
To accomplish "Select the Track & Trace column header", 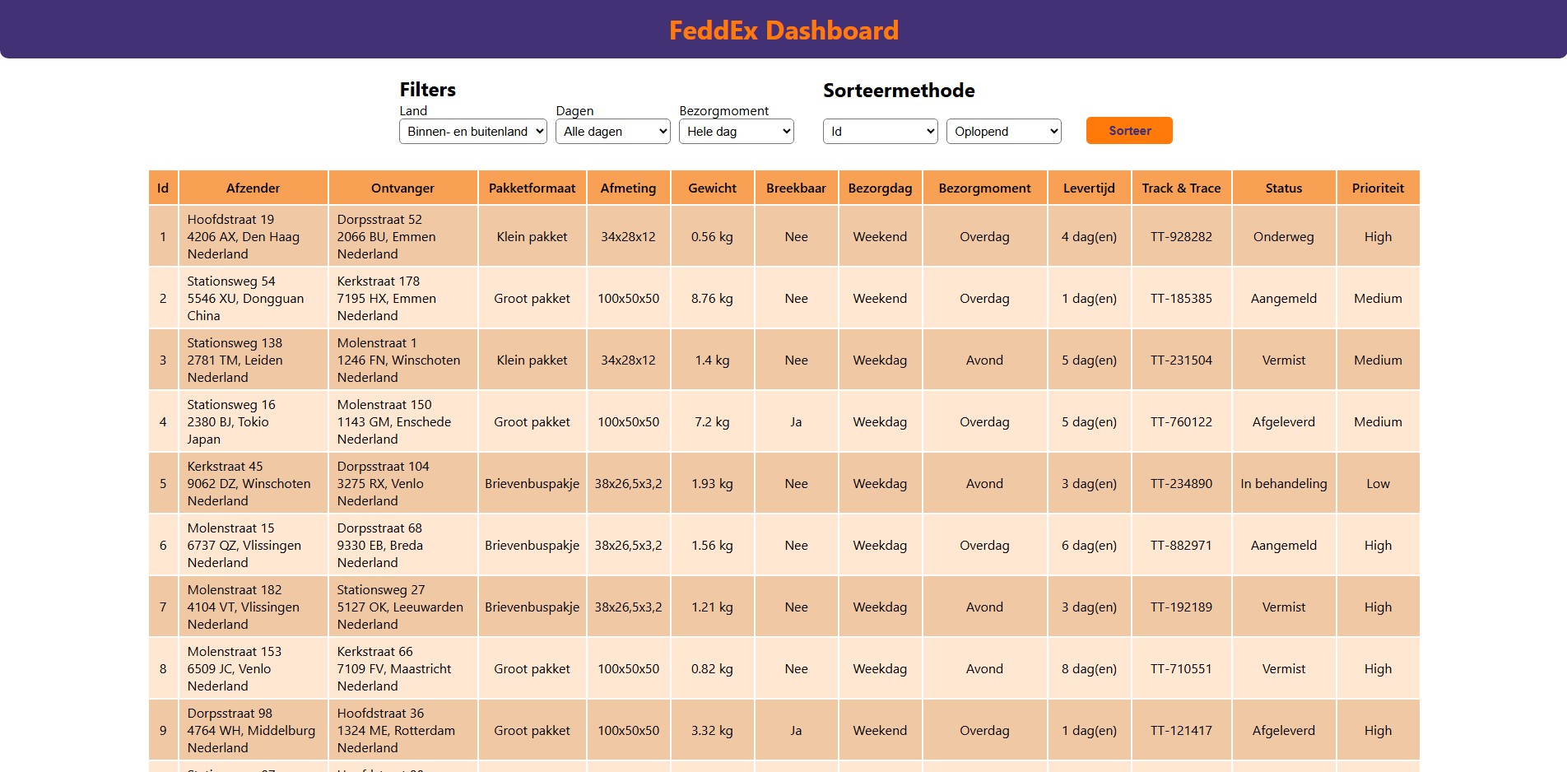I will pos(1181,188).
